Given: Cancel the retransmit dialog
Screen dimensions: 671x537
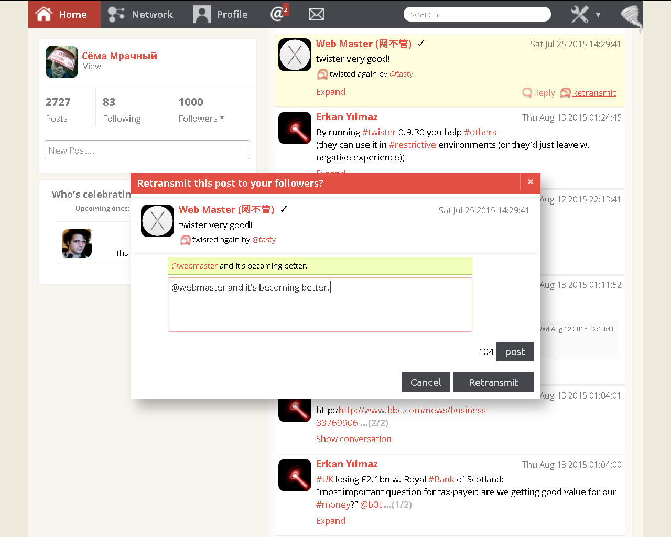Looking at the screenshot, I should (426, 382).
